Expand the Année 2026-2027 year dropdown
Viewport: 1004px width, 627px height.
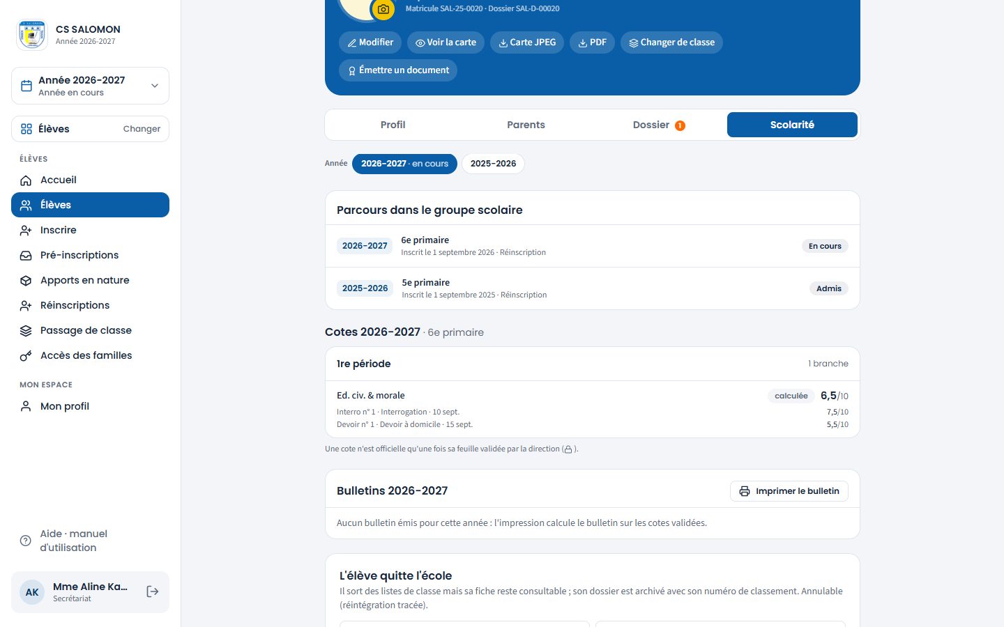(90, 86)
